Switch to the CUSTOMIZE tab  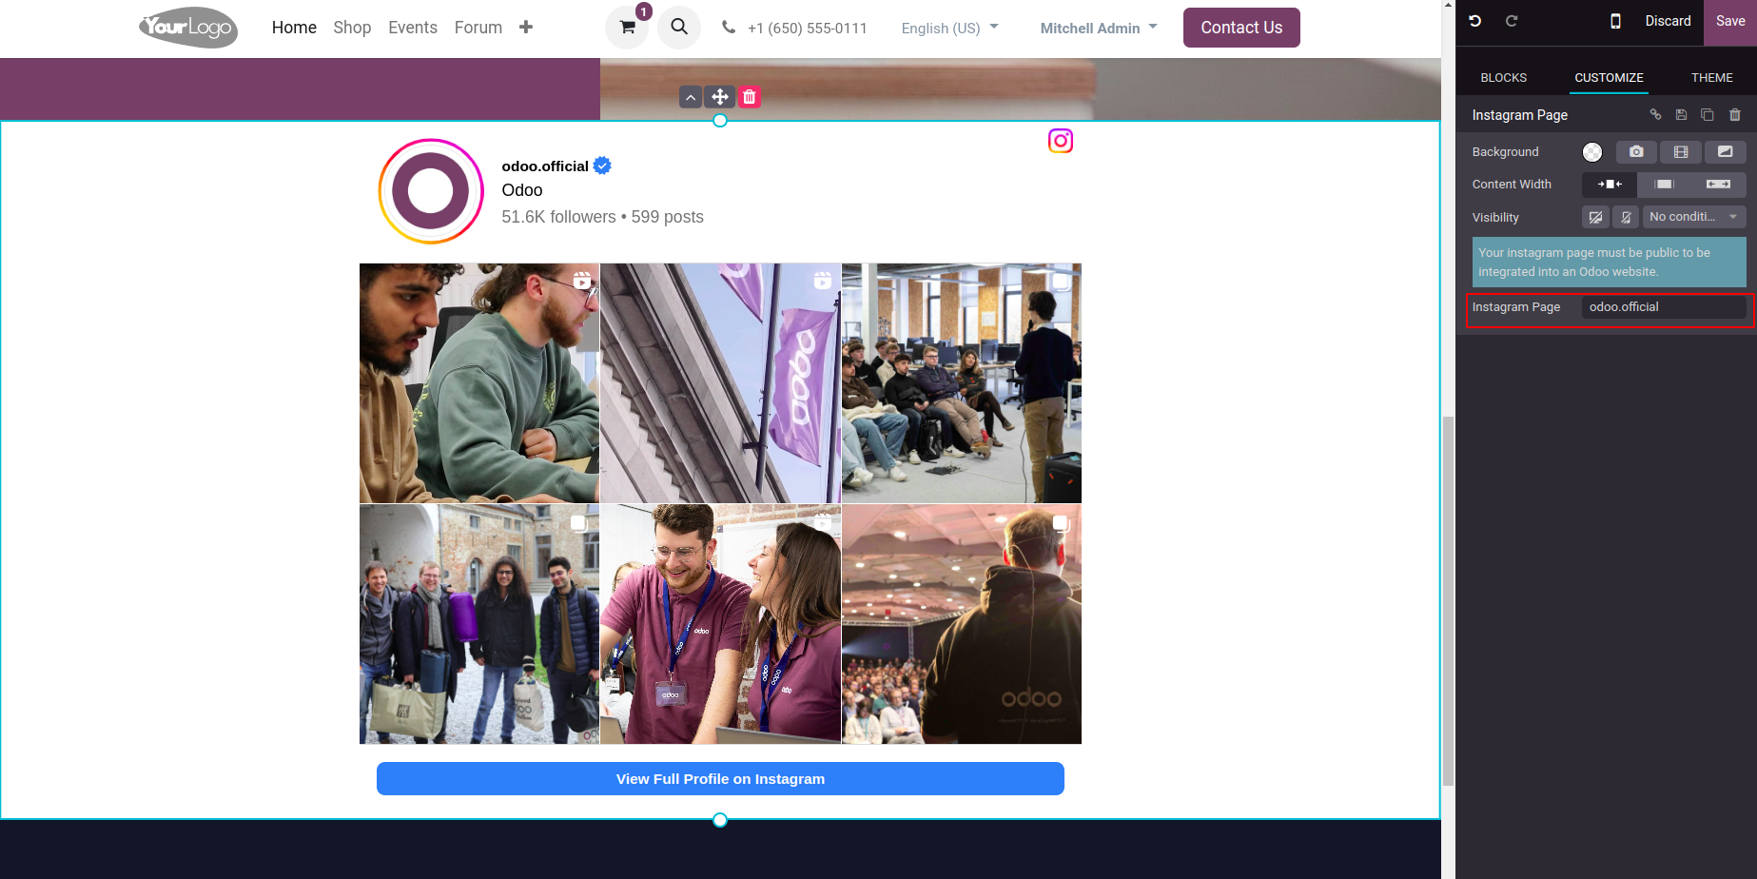click(1609, 78)
